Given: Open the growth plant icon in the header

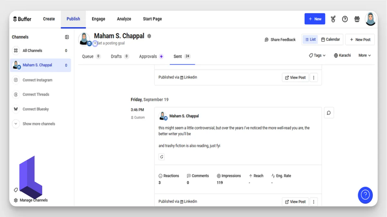Looking at the screenshot, I should (x=333, y=19).
